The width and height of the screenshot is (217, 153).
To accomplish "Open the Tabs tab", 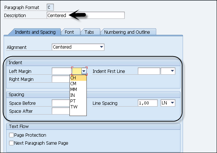I will click(89, 32).
